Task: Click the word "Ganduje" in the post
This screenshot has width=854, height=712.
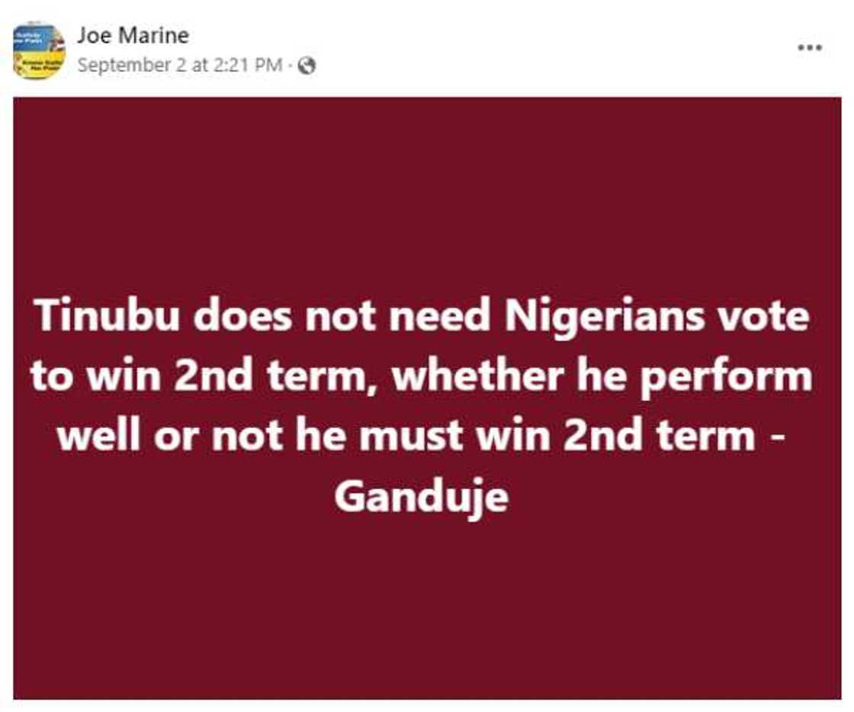Action: pyautogui.click(x=421, y=498)
